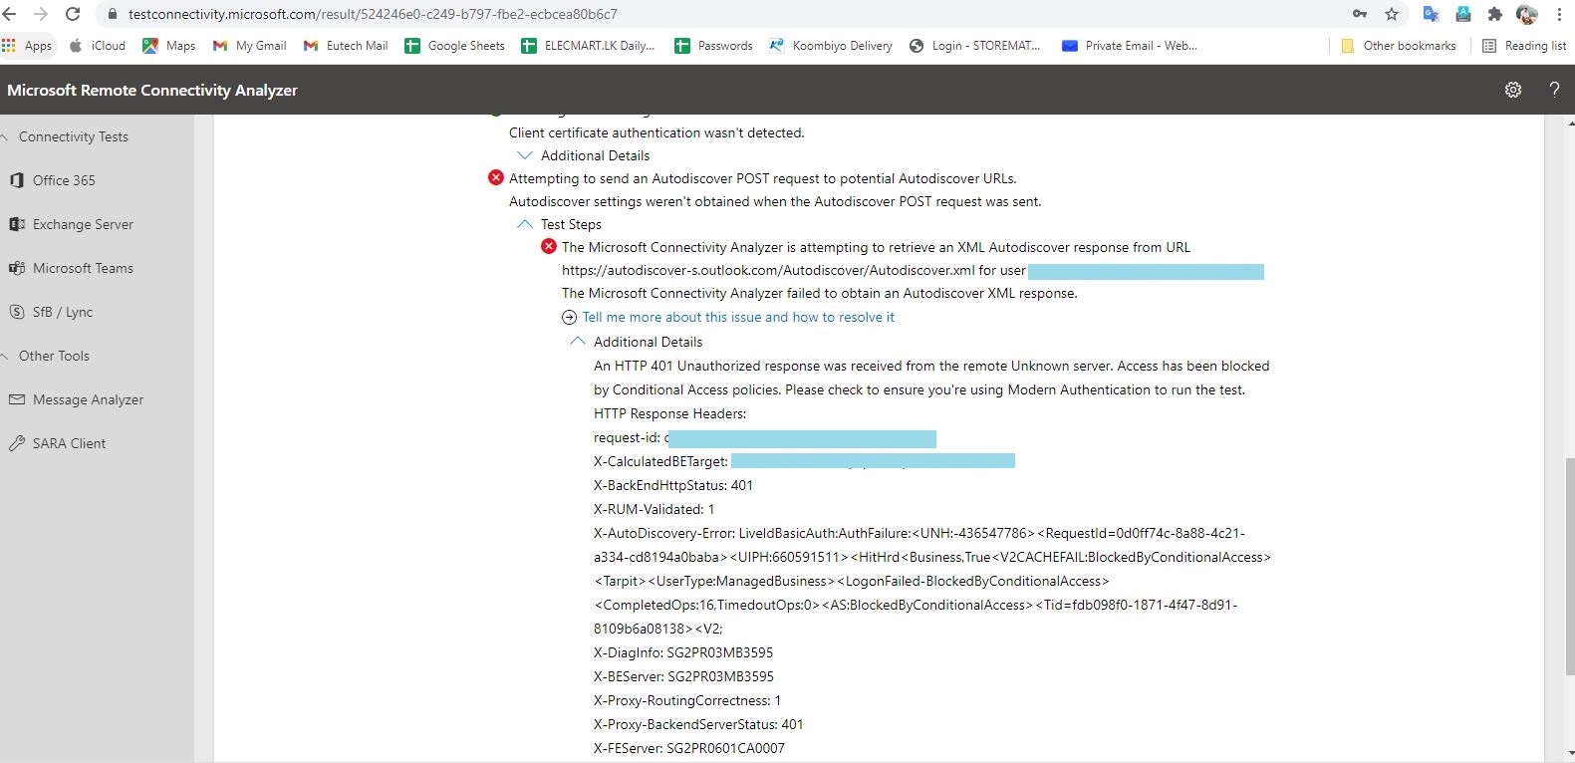
Task: Open ELECMART.LK Daily bookmark
Action: [589, 46]
